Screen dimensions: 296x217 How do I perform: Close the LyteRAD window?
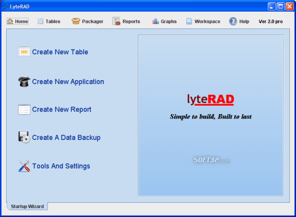point(289,7)
